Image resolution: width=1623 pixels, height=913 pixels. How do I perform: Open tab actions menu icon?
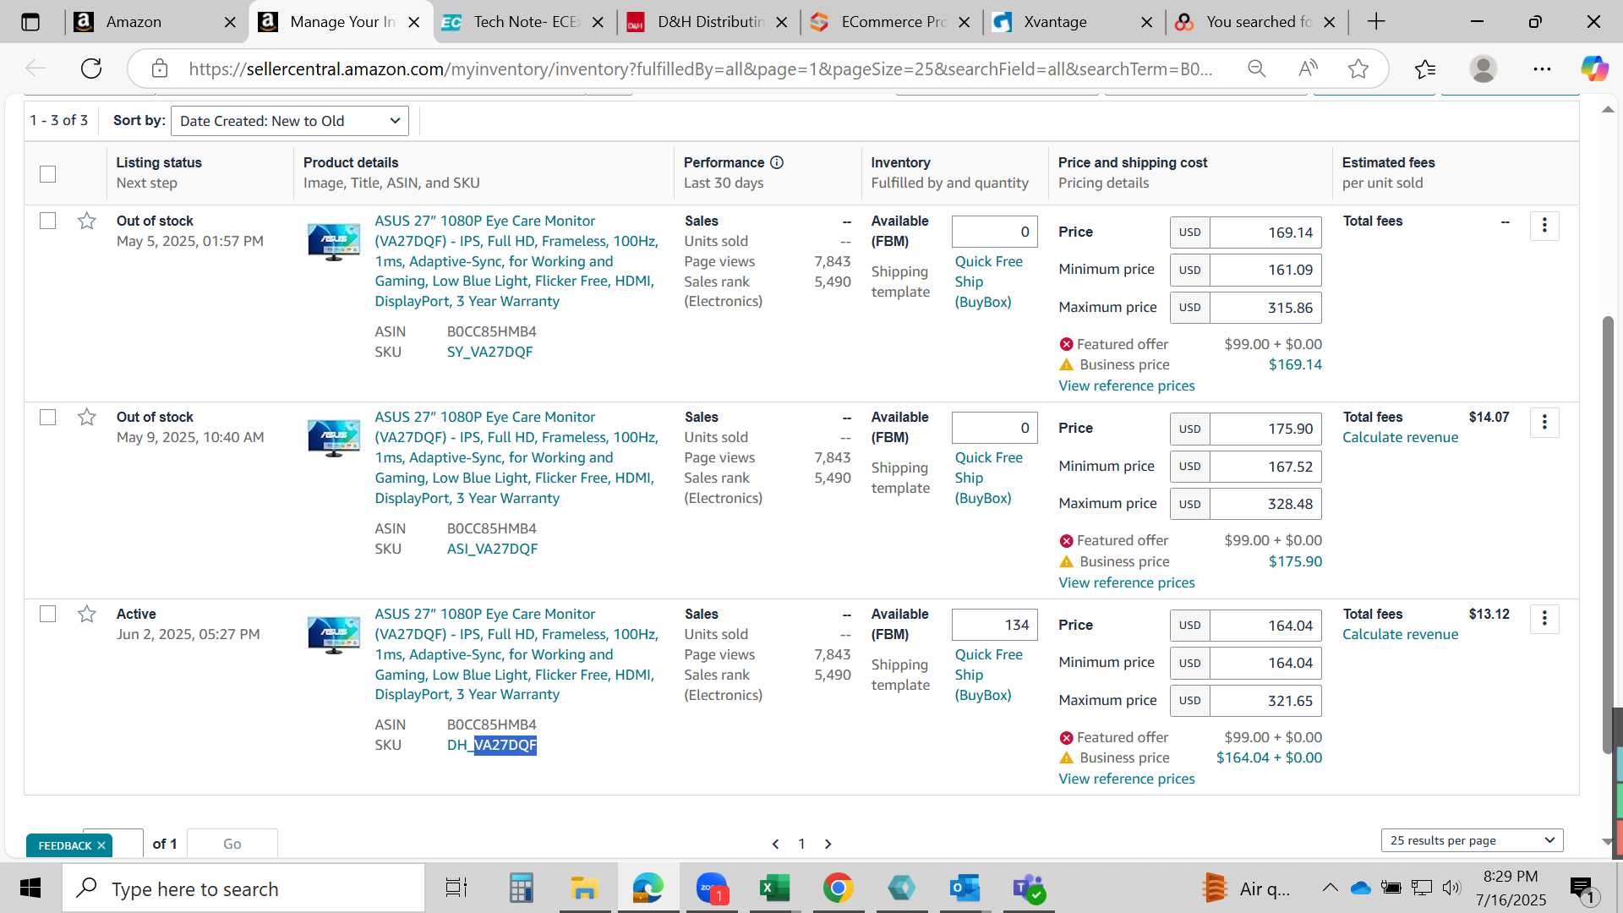pos(30,22)
